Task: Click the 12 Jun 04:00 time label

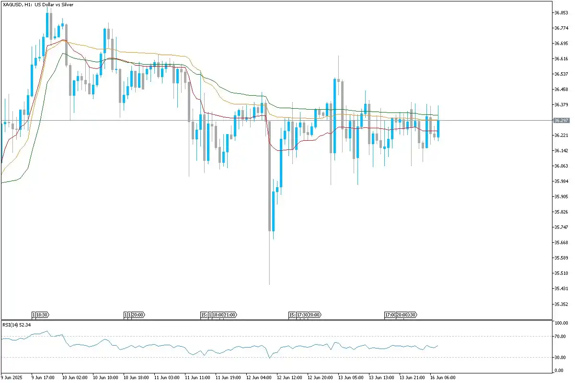Action: 258,378
